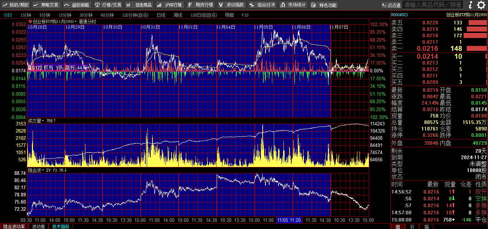
Task: Open the 波动指数 volatility index
Action: point(231,5)
